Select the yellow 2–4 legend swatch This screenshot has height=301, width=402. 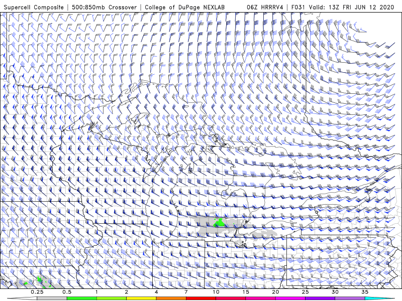141,298
